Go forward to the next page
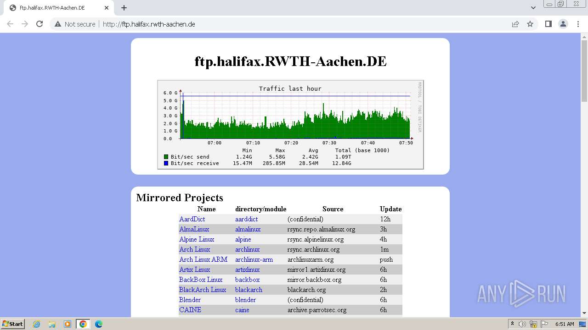The height and width of the screenshot is (330, 588). [x=25, y=24]
